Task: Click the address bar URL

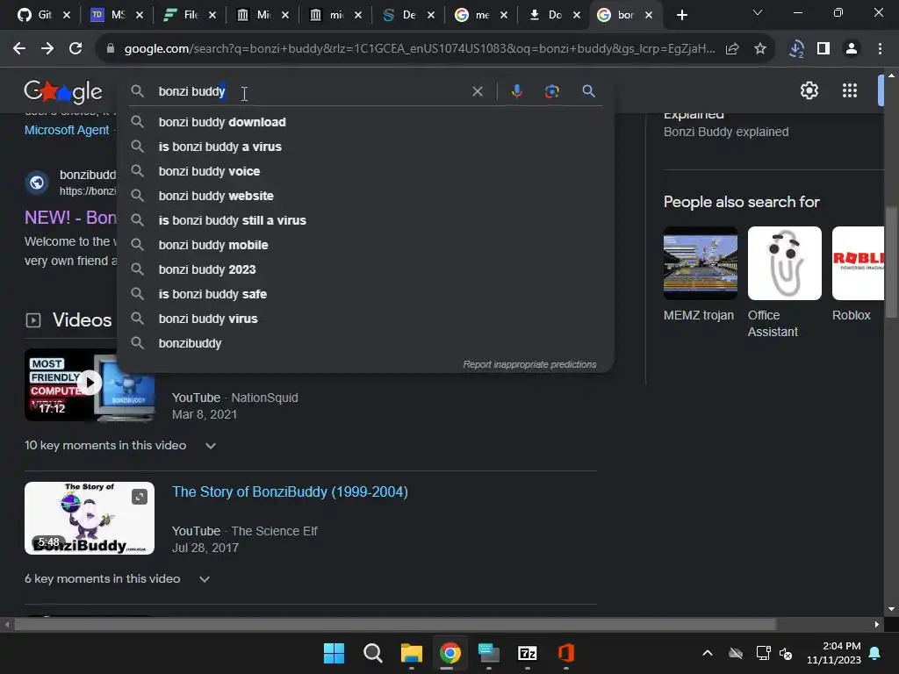Action: coord(420,49)
